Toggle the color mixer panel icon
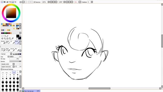The height and width of the screenshot is (92, 163). point(10,2)
